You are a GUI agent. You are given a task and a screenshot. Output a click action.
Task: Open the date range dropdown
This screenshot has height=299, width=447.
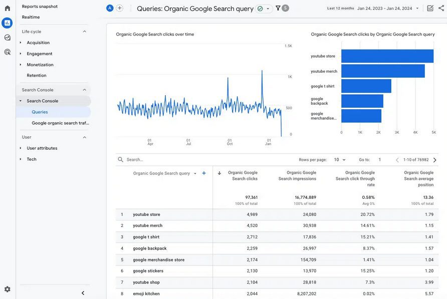pyautogui.click(x=417, y=9)
